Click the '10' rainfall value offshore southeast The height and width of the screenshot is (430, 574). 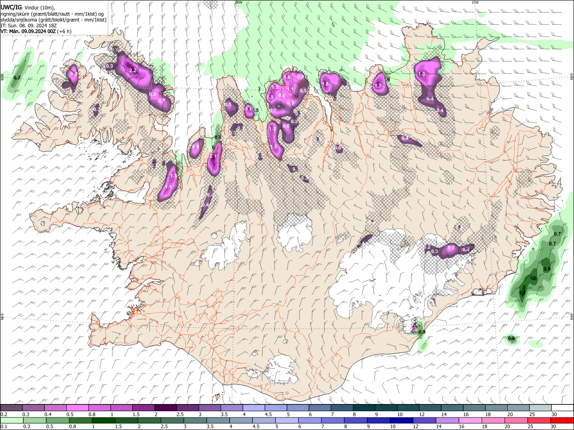point(533,278)
